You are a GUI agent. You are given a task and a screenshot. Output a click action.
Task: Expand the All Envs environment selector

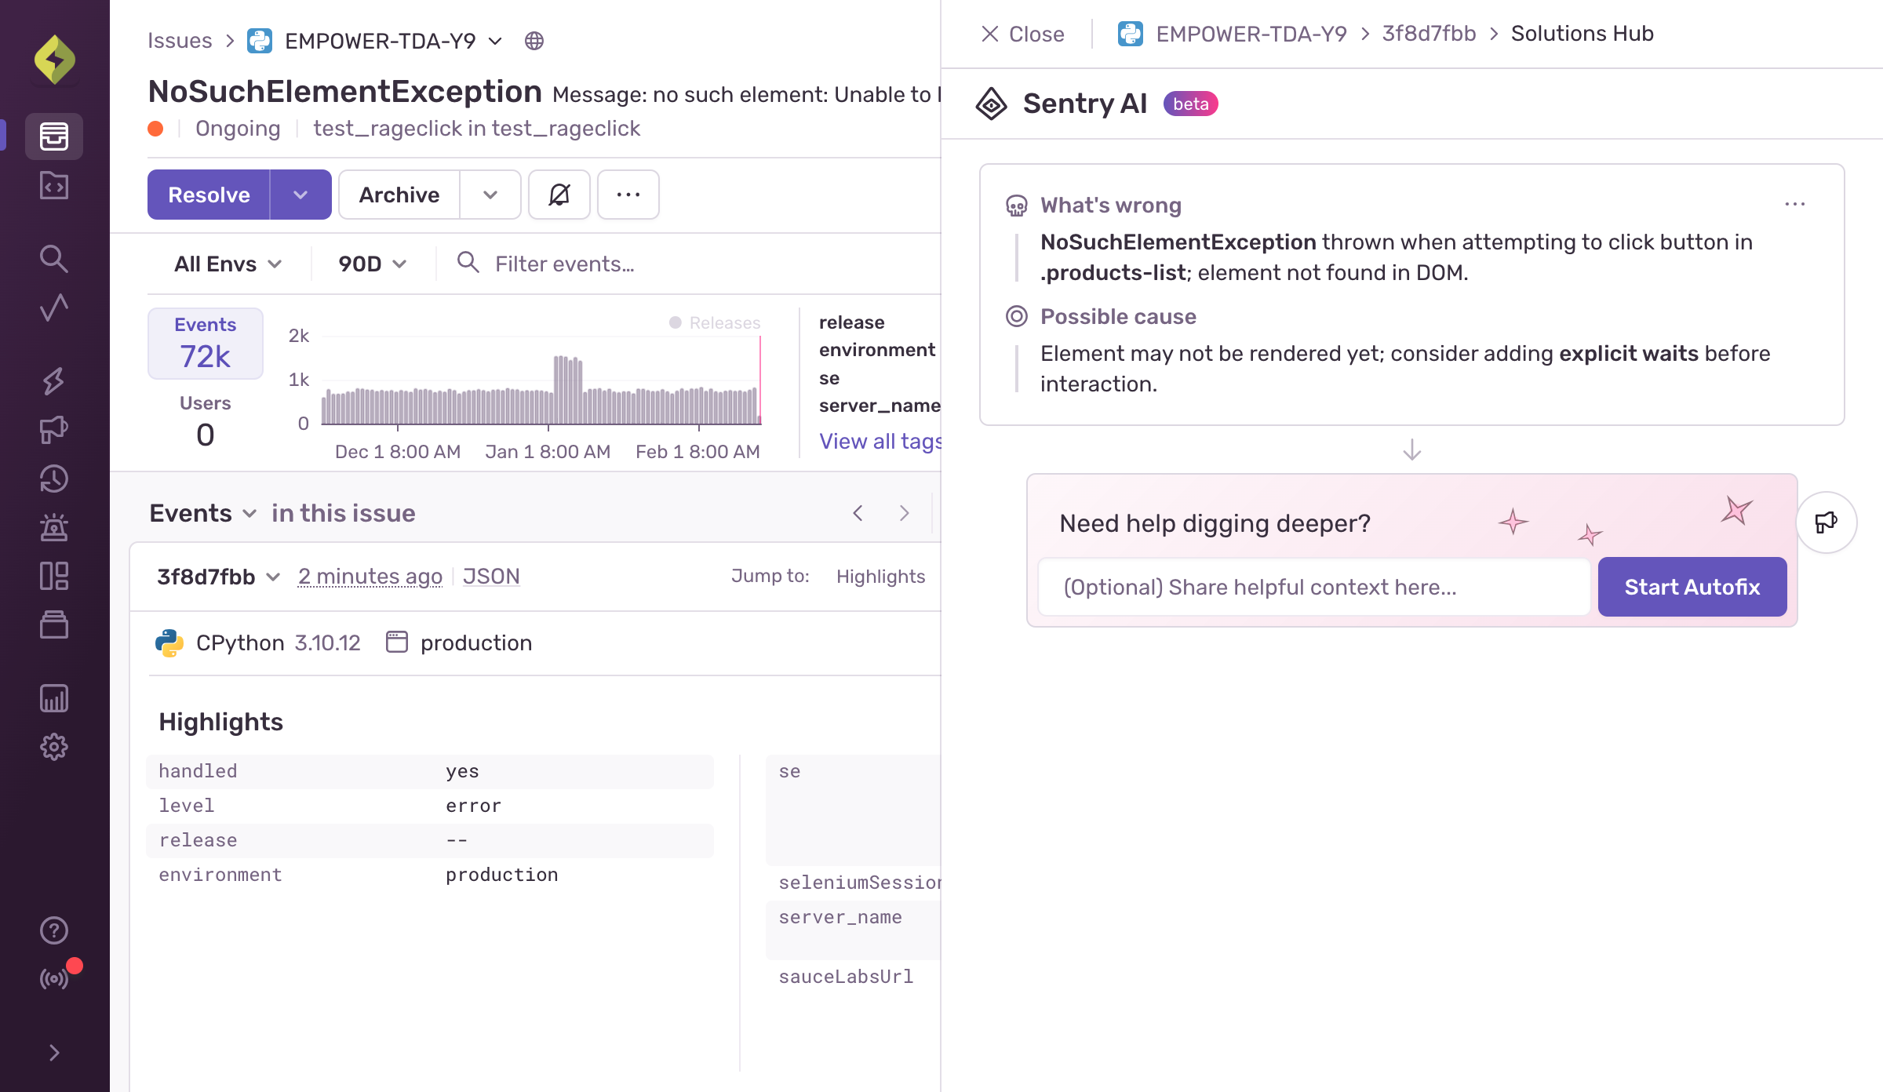(x=228, y=264)
